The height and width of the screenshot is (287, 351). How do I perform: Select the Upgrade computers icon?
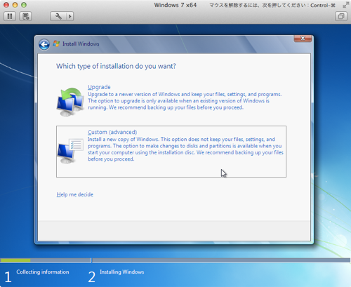point(70,102)
